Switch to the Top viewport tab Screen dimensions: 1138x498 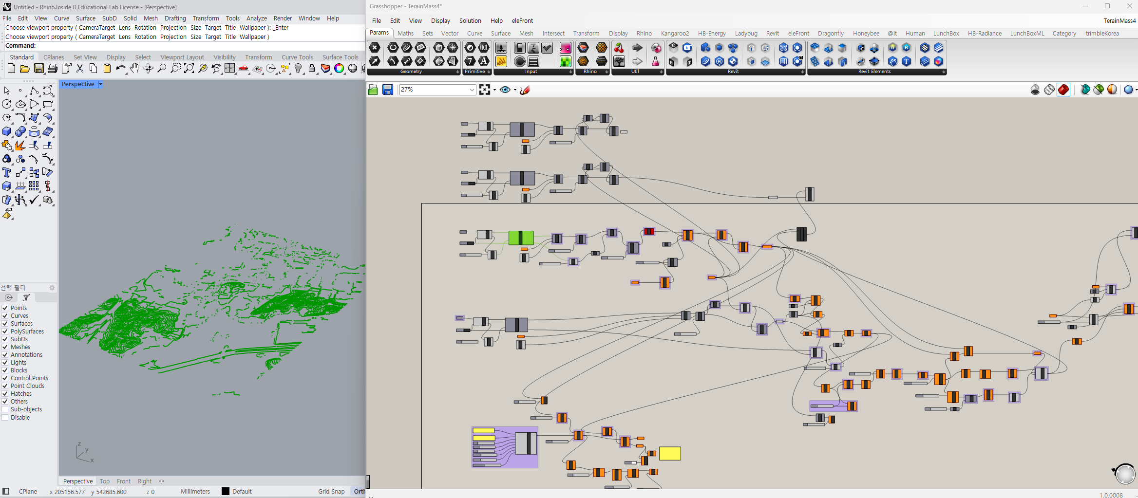point(104,481)
